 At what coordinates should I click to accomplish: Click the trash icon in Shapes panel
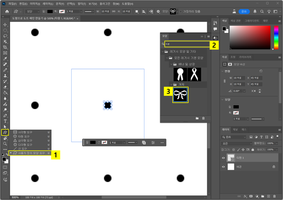click(x=203, y=118)
